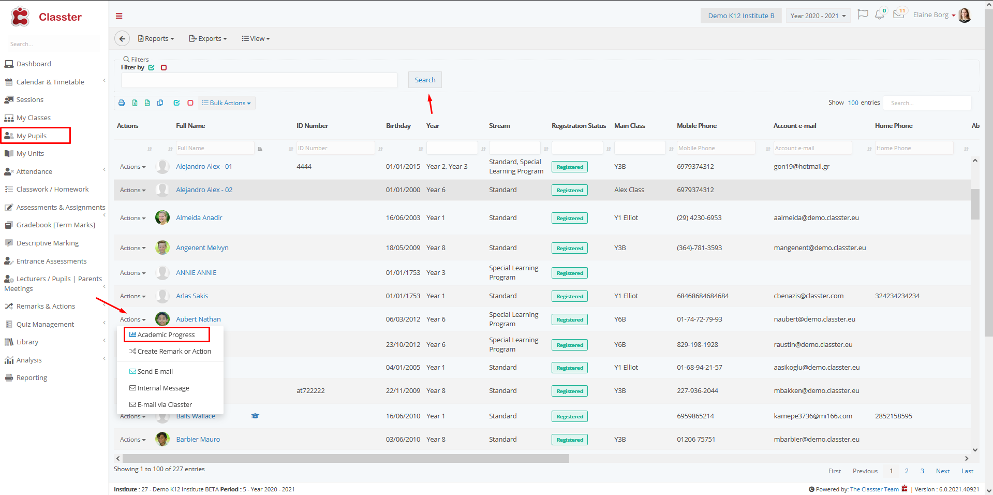993x495 pixels.
Task: Click the Filter by text input field
Action: pyautogui.click(x=259, y=80)
